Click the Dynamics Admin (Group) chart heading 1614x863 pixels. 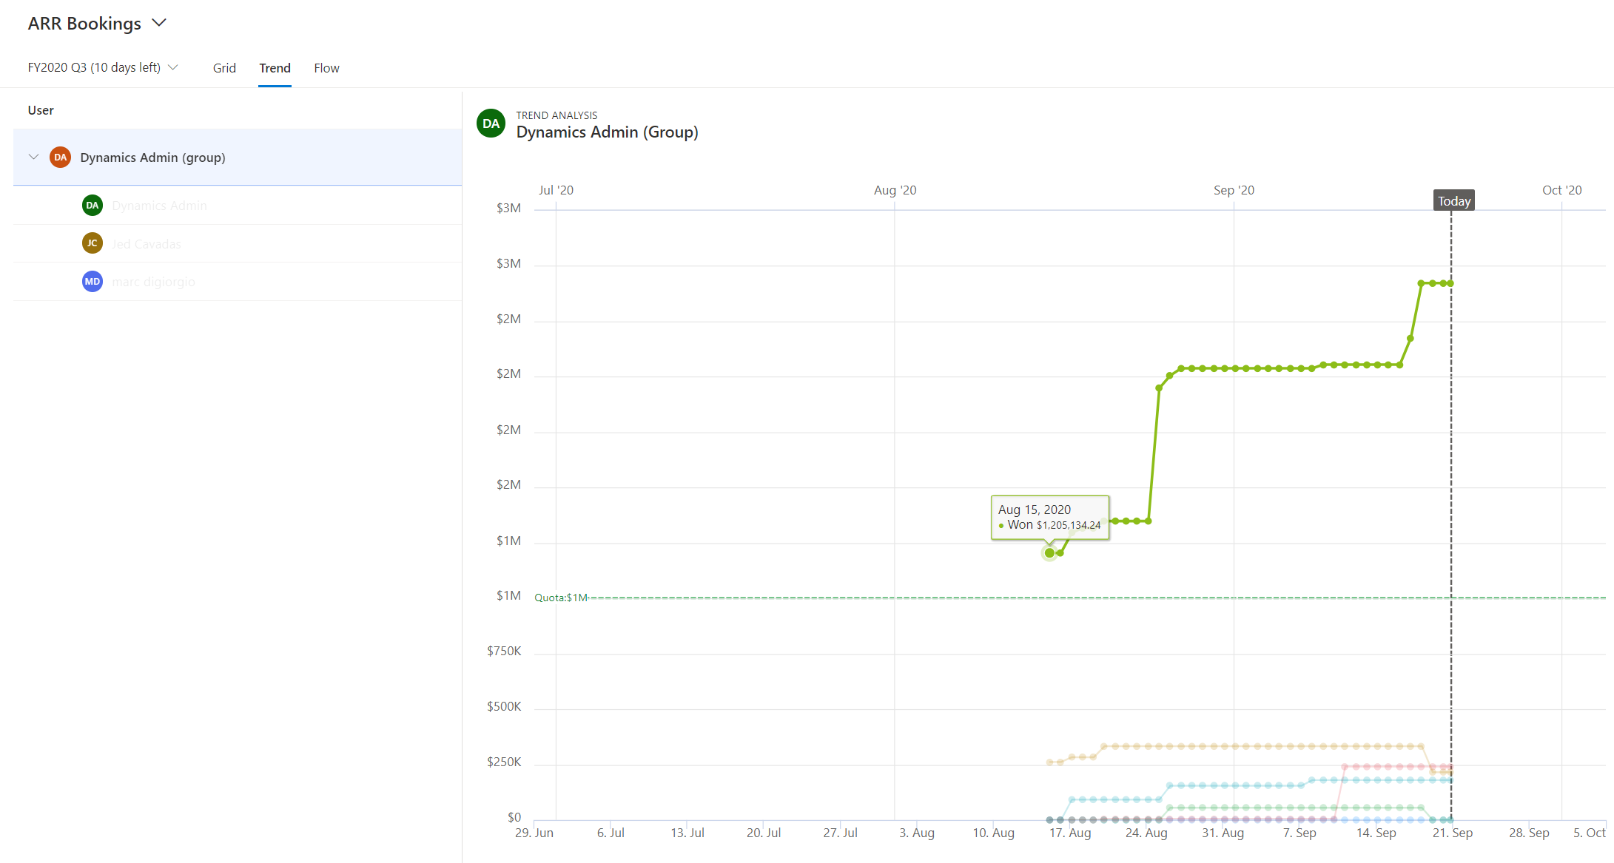607,132
